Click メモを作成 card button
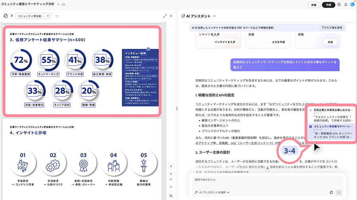Viewport: 357px width, 200px height. (278, 42)
